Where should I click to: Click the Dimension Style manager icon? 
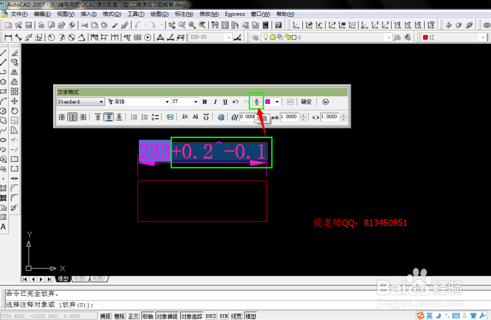tap(238, 38)
